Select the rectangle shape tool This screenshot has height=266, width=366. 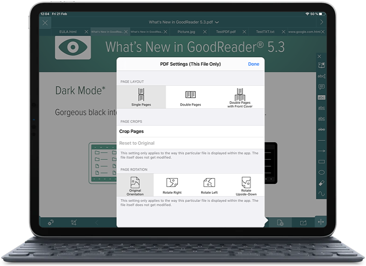click(321, 162)
